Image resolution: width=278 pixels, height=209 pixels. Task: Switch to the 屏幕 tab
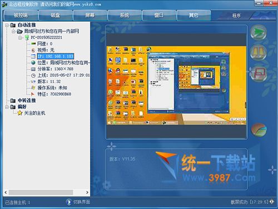click(90, 15)
